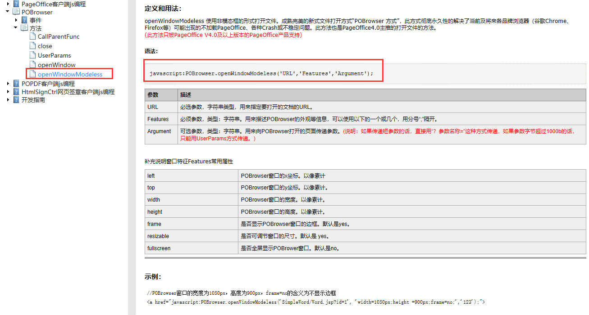Click the 方法 open book icon
The width and height of the screenshot is (589, 315).
coord(24,28)
